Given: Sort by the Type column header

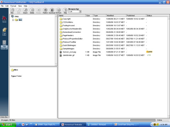Looking at the screenshot, I should [99, 16].
